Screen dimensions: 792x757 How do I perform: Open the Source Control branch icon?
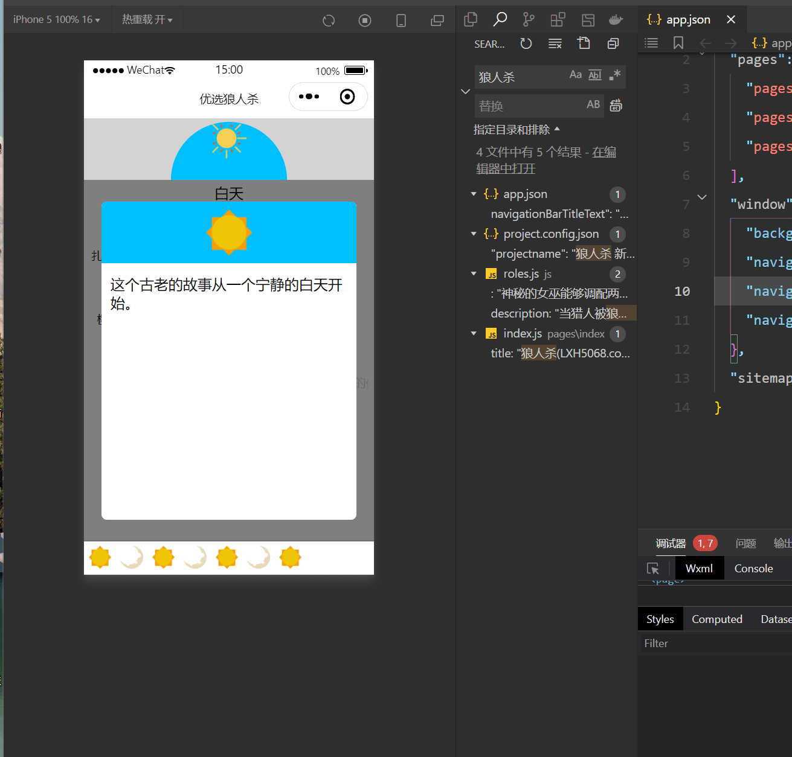(x=529, y=20)
